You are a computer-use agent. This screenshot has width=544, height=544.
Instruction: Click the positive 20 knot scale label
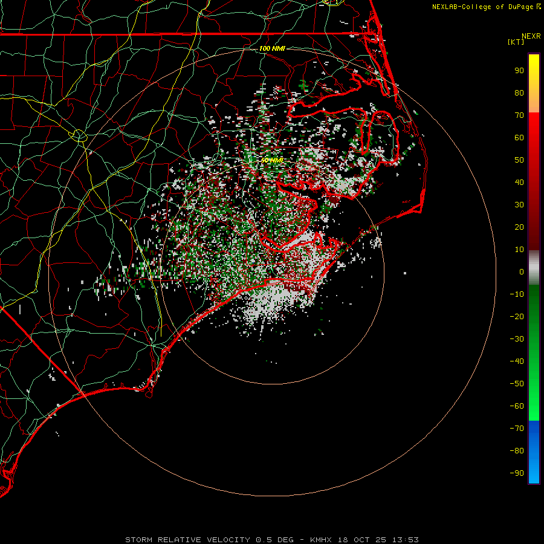click(x=519, y=227)
